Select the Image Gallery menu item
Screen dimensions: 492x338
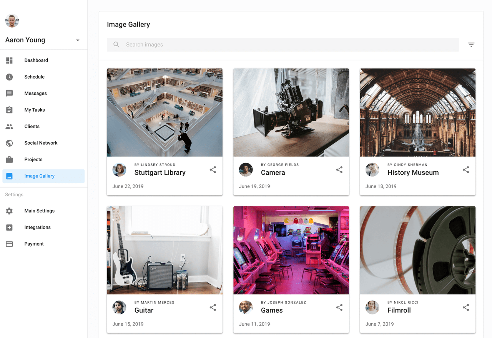tap(43, 176)
